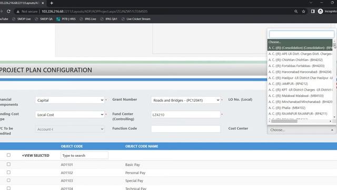Open the SMDP QA bookmark

coord(44,19)
